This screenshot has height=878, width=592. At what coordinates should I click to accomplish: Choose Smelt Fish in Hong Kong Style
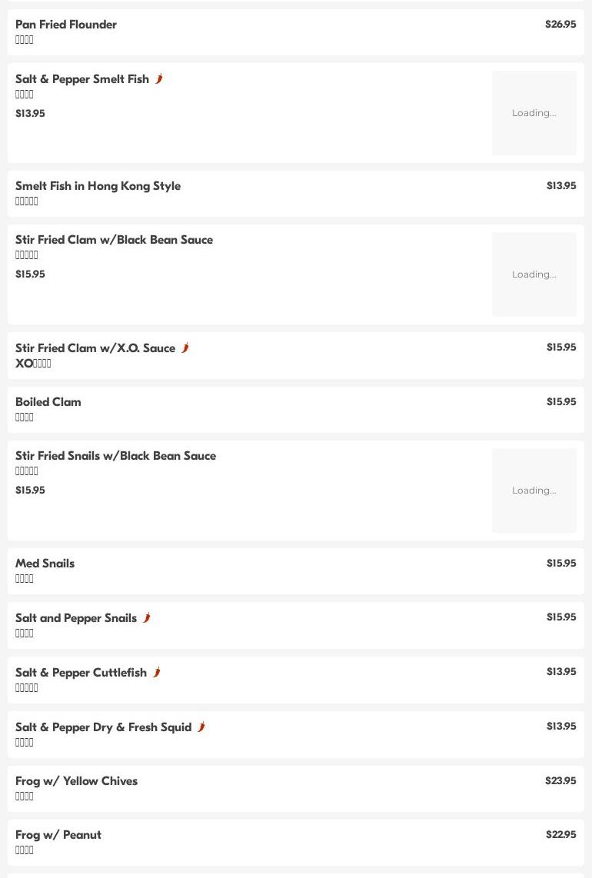[98, 186]
